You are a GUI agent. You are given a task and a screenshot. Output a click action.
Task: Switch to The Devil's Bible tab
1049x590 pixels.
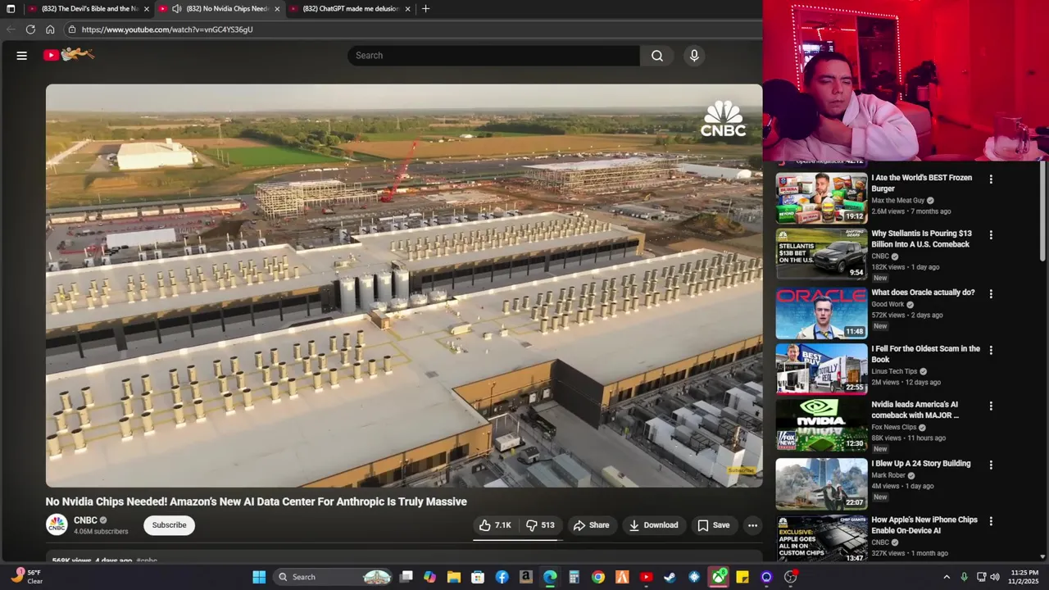88,9
